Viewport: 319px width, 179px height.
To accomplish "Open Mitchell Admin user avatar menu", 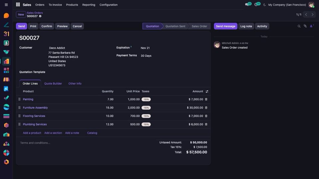I will [311, 5].
